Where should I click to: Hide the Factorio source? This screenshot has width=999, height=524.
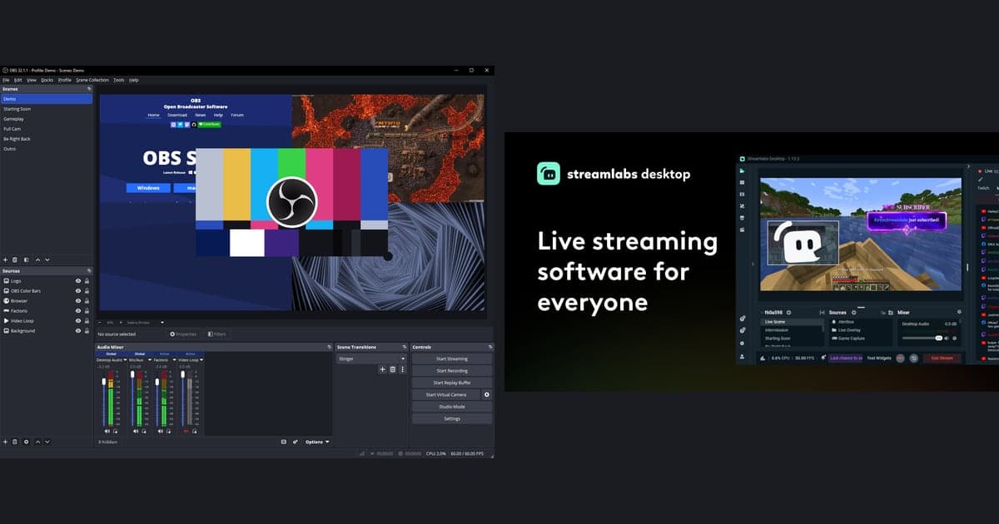click(x=78, y=311)
